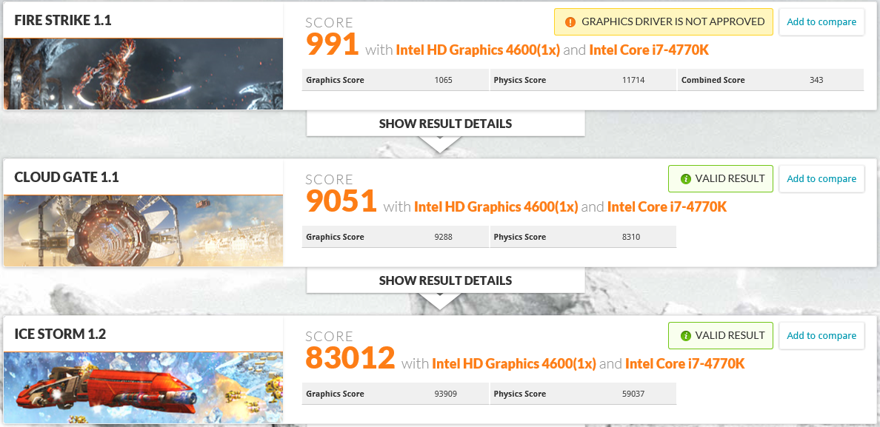Expand Fire Strike show result details
The image size is (880, 427).
pyautogui.click(x=446, y=124)
